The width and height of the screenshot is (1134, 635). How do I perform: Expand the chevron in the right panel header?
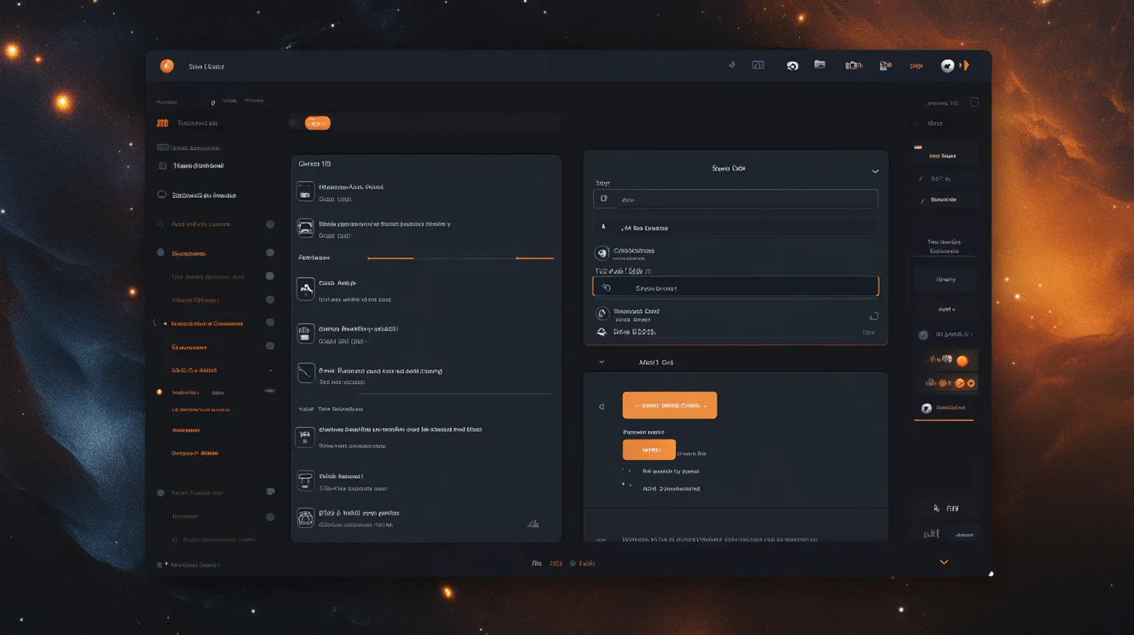pos(875,171)
